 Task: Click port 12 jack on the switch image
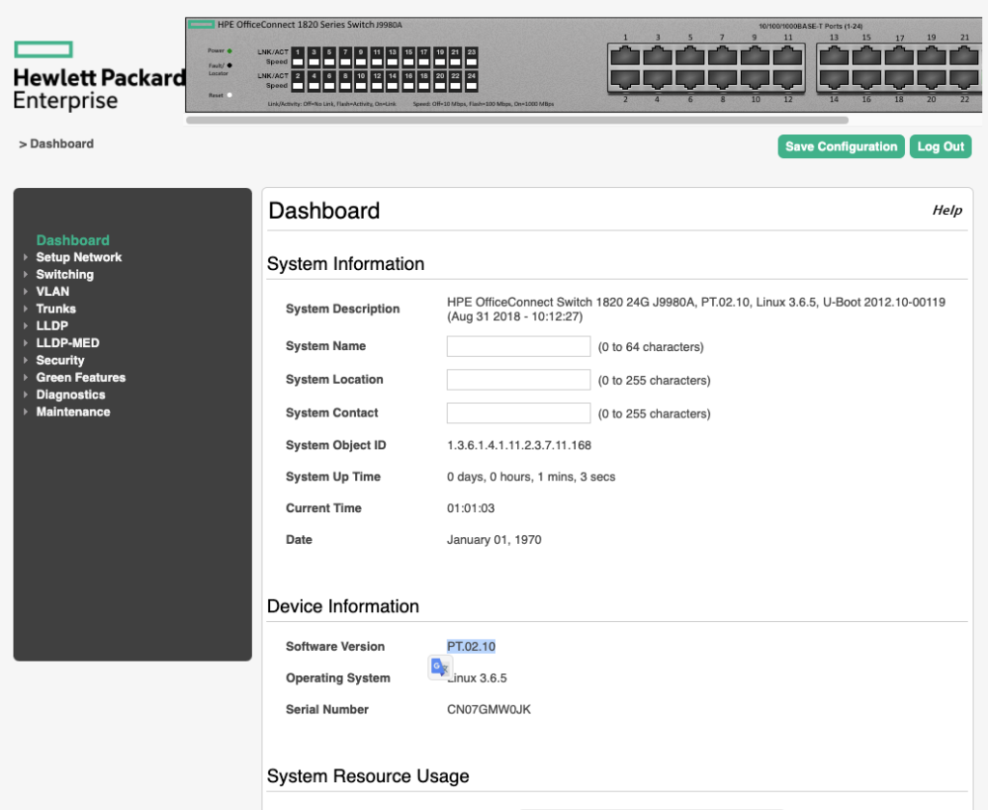tap(787, 77)
